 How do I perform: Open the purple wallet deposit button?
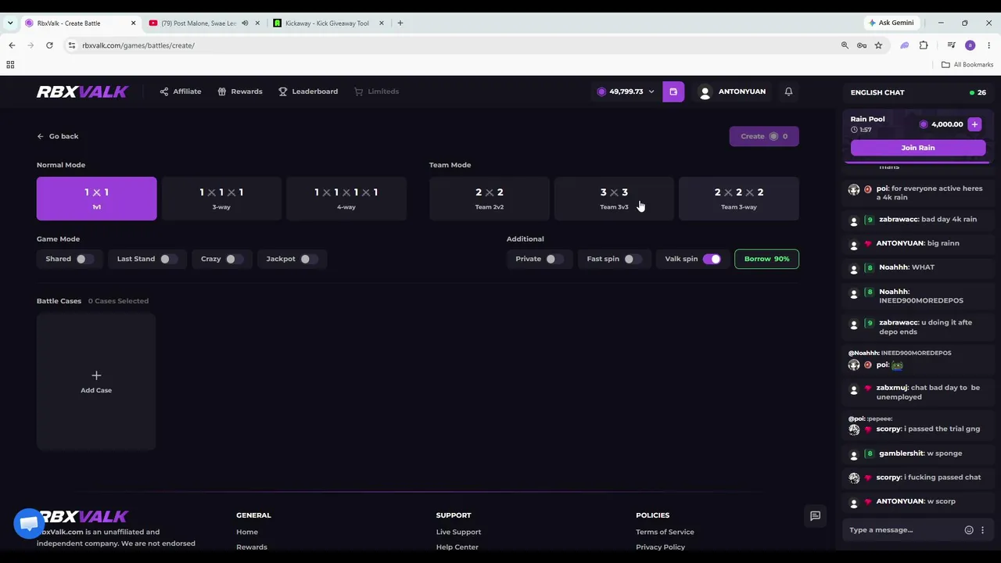(673, 91)
